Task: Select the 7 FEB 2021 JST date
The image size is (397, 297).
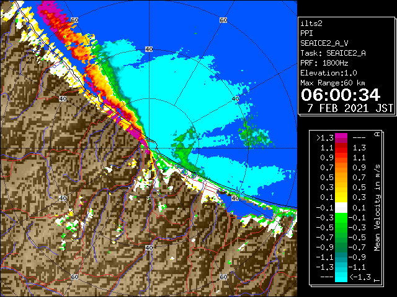Action: coord(350,108)
